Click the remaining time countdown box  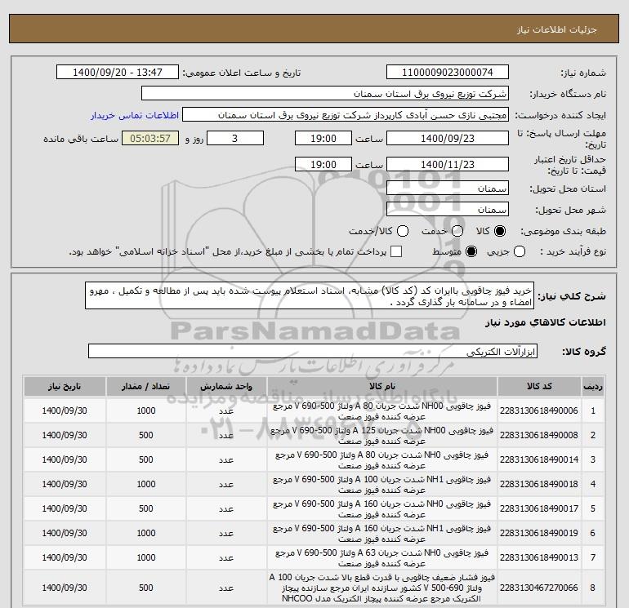(x=150, y=138)
